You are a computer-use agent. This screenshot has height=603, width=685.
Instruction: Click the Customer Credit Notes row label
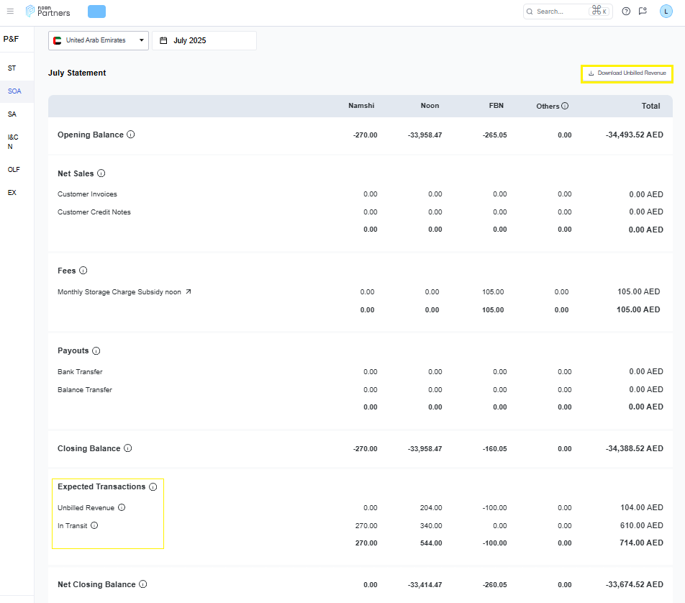[x=94, y=212]
